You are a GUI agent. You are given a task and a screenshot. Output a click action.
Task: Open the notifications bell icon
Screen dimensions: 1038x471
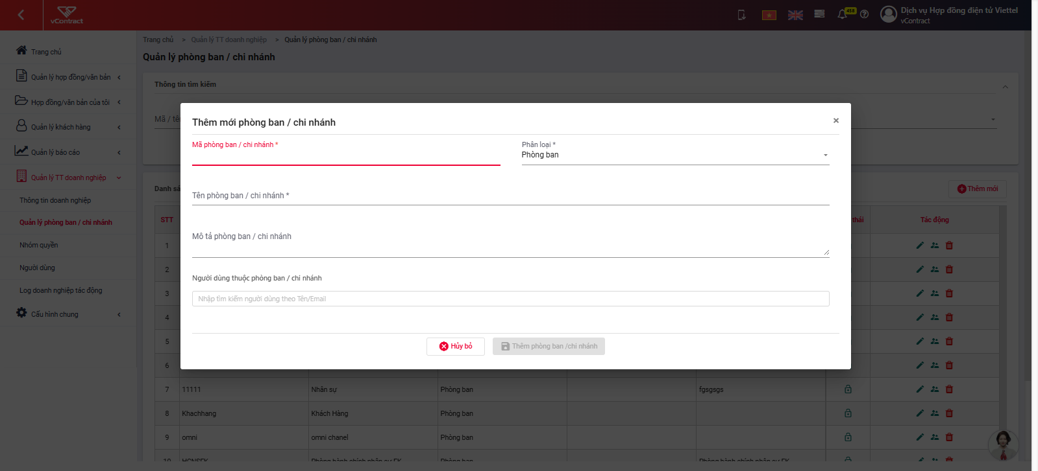tap(842, 14)
